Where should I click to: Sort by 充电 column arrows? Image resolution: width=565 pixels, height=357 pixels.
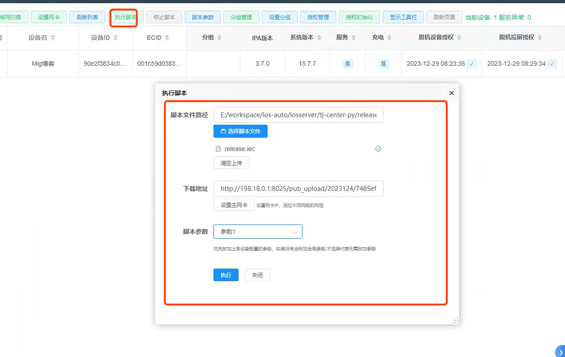coord(389,38)
